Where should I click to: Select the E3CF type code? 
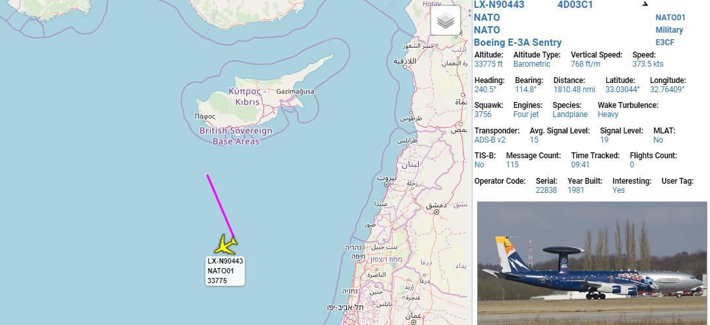pos(665,43)
